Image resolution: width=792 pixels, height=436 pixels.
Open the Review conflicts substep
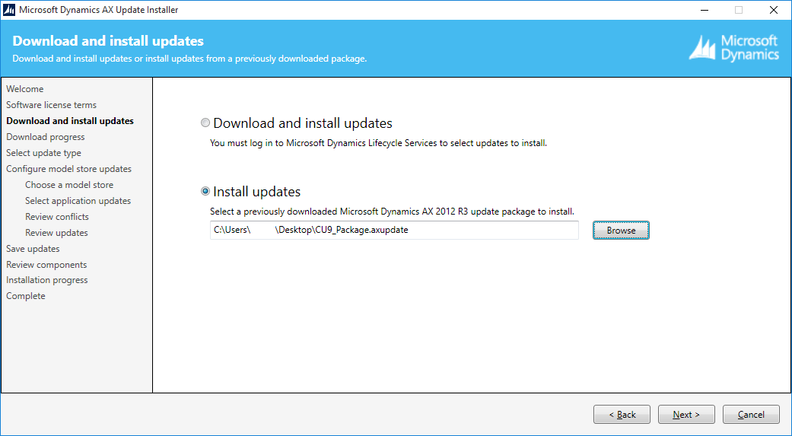pyautogui.click(x=56, y=217)
